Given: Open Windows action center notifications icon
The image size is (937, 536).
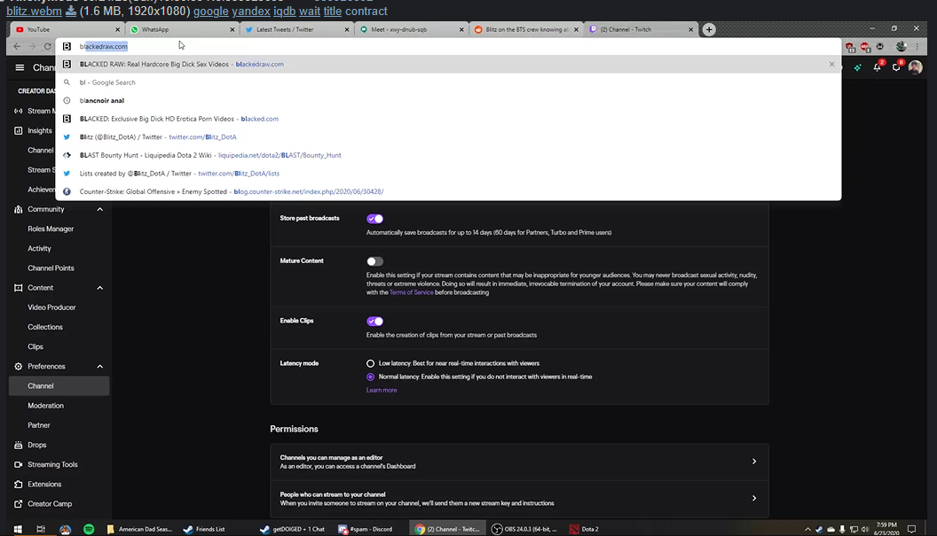Looking at the screenshot, I should [912, 530].
